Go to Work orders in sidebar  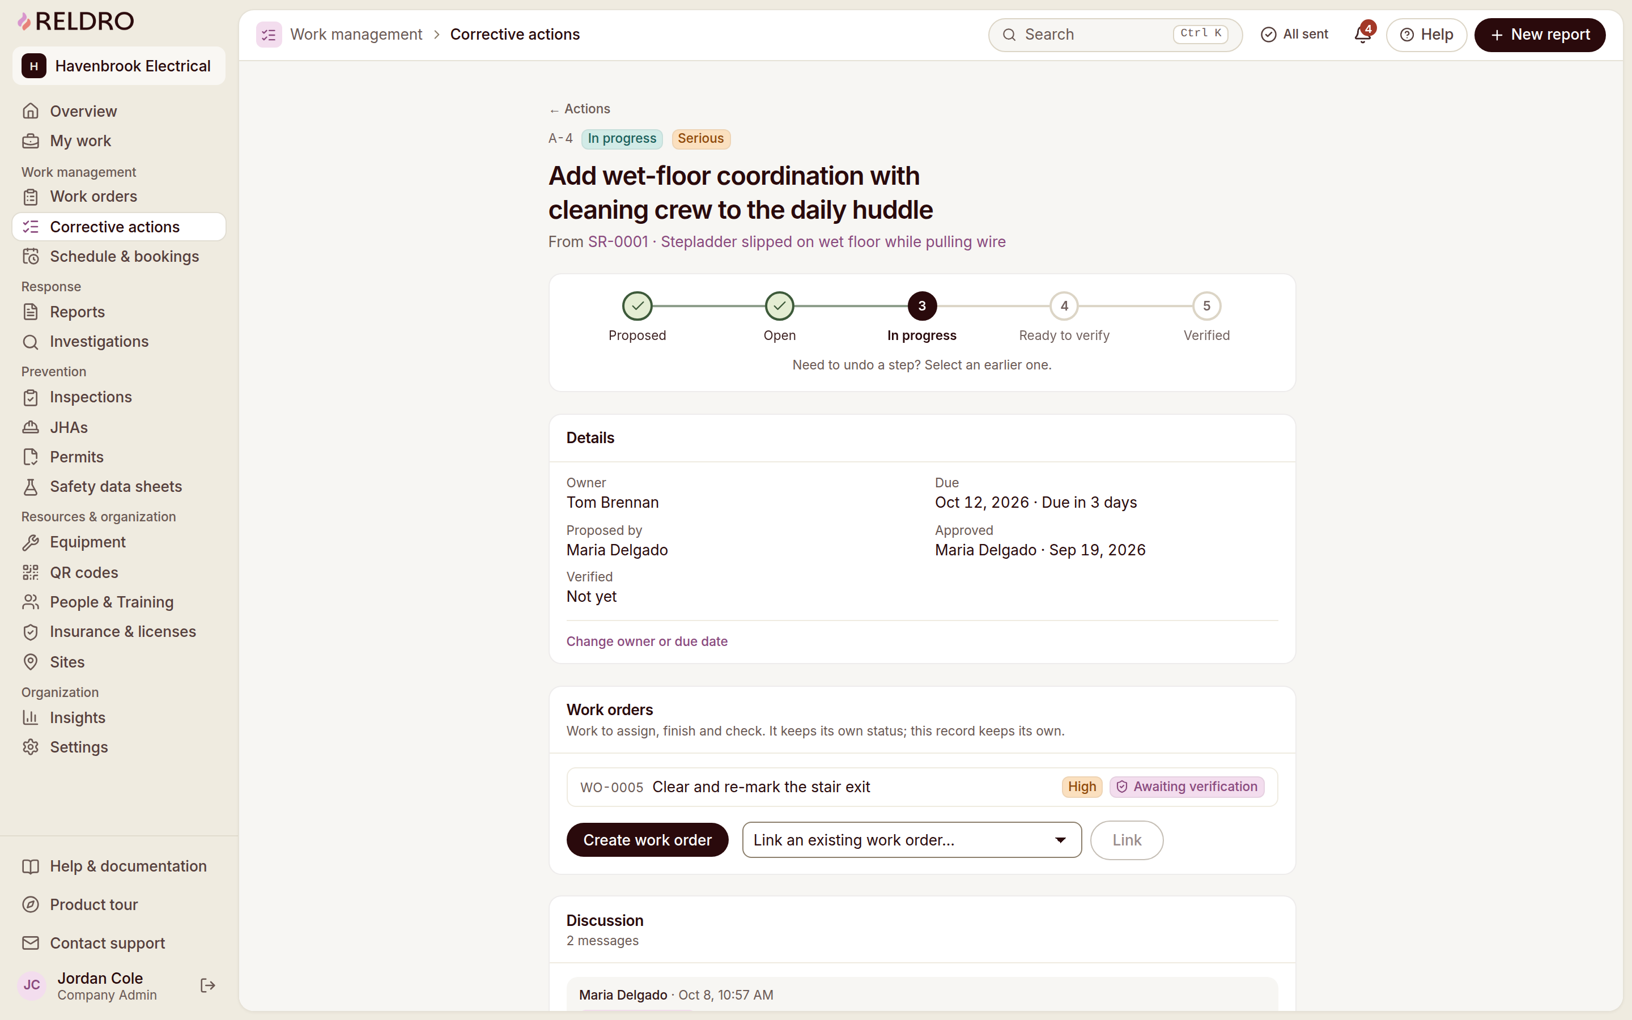click(118, 196)
